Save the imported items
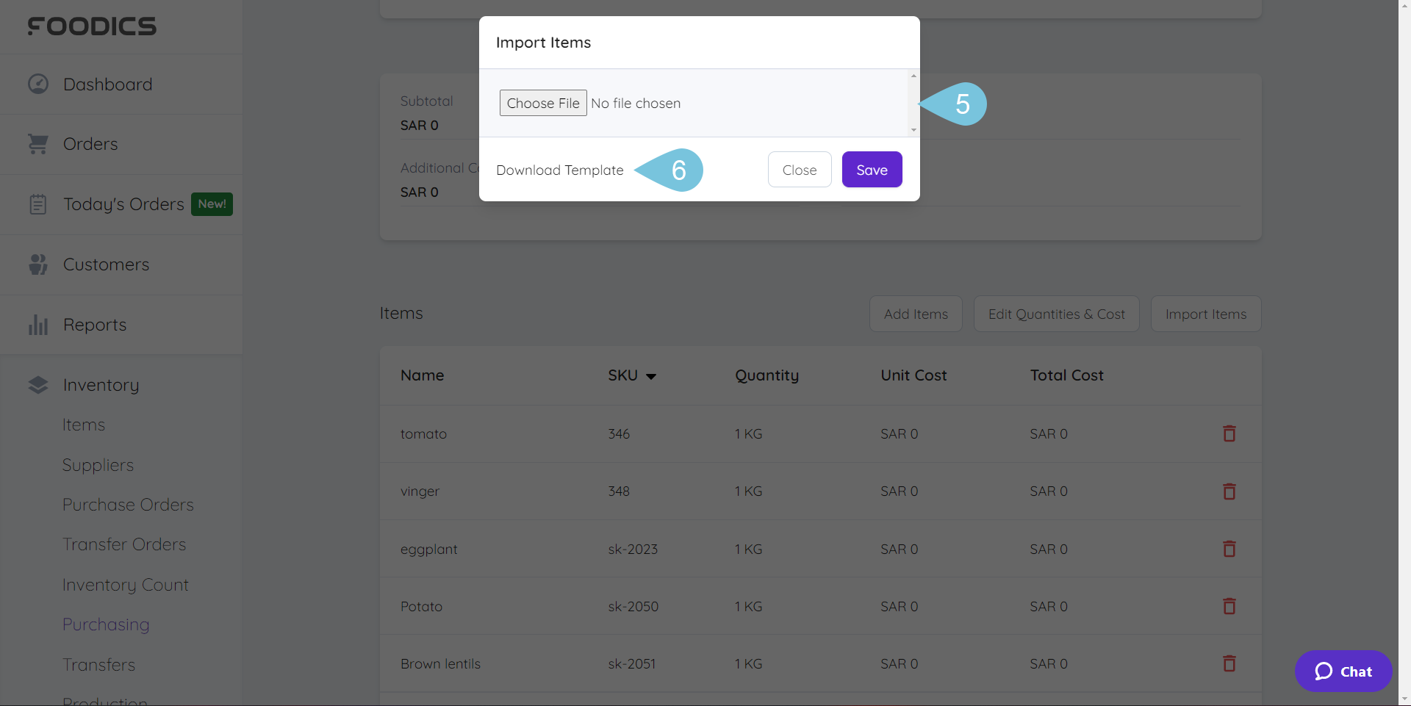Viewport: 1411px width, 706px height. [x=872, y=169]
